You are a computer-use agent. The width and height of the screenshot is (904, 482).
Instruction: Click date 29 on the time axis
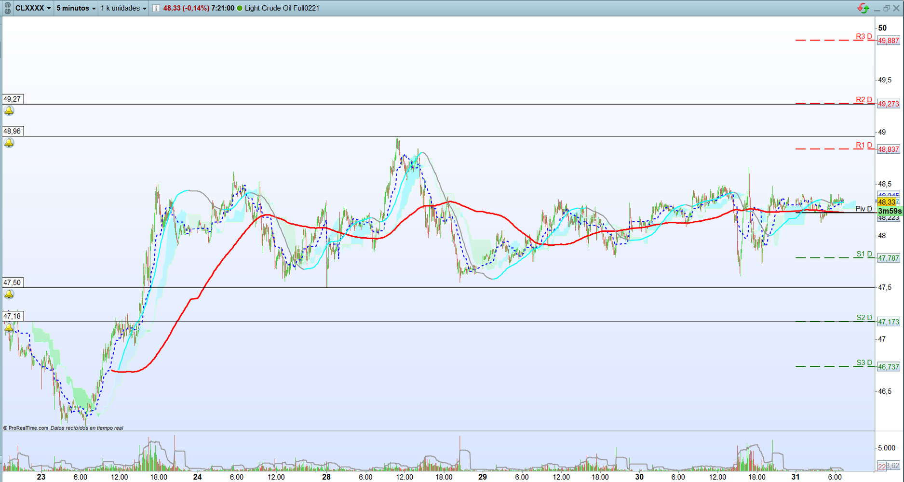[483, 477]
